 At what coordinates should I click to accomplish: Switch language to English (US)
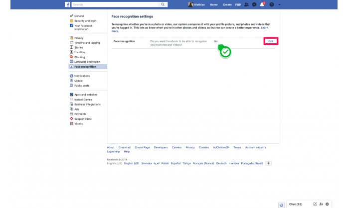132,163
